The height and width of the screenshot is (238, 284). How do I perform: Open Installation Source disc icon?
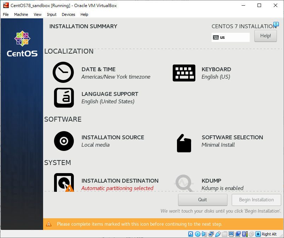(x=64, y=141)
